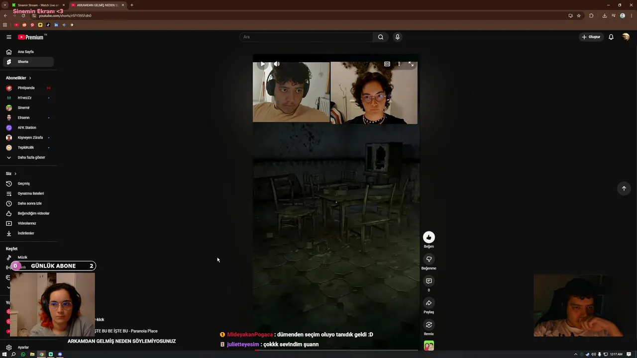Open the Windows Start menu
This screenshot has height=358, width=637.
[x=4, y=355]
